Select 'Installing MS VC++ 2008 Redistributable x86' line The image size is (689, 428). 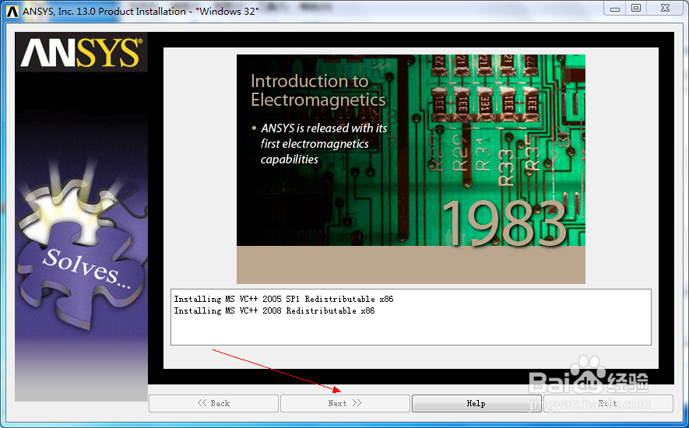274,310
